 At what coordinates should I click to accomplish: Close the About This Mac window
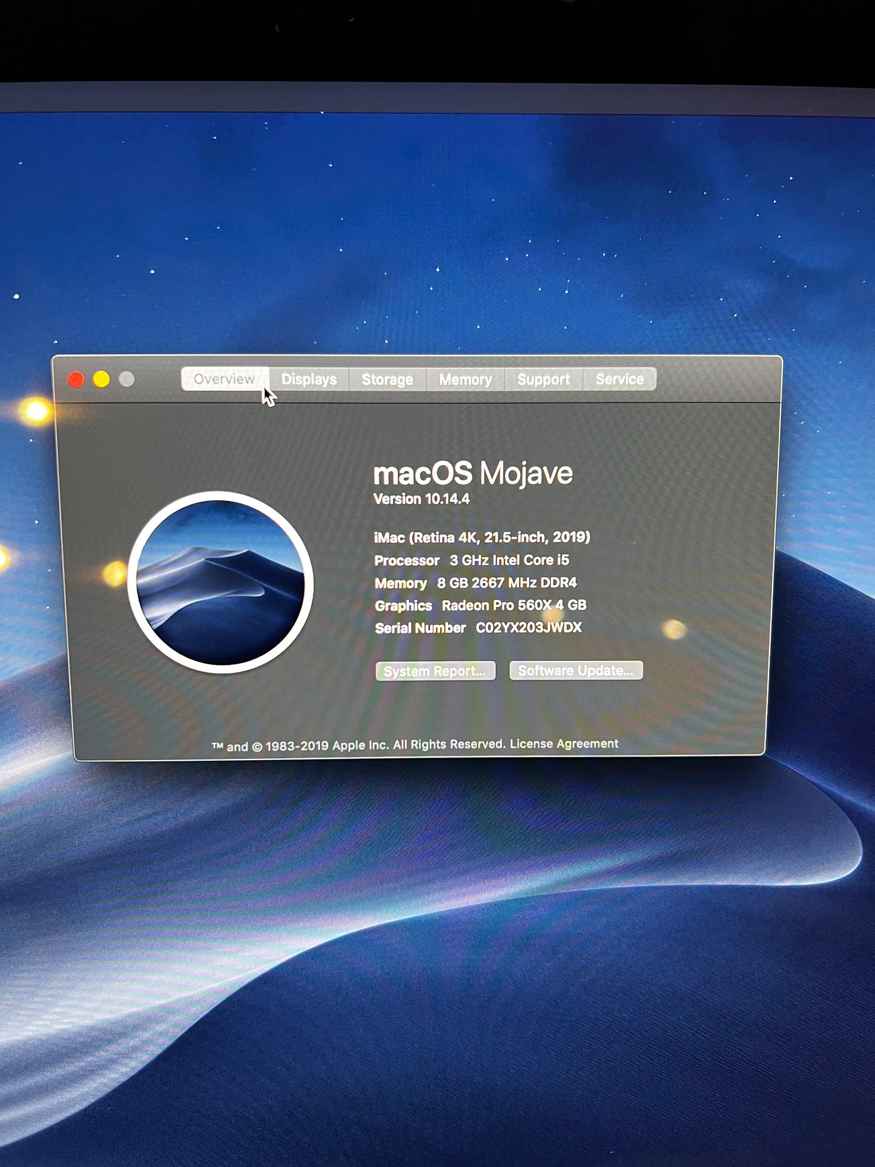click(76, 380)
